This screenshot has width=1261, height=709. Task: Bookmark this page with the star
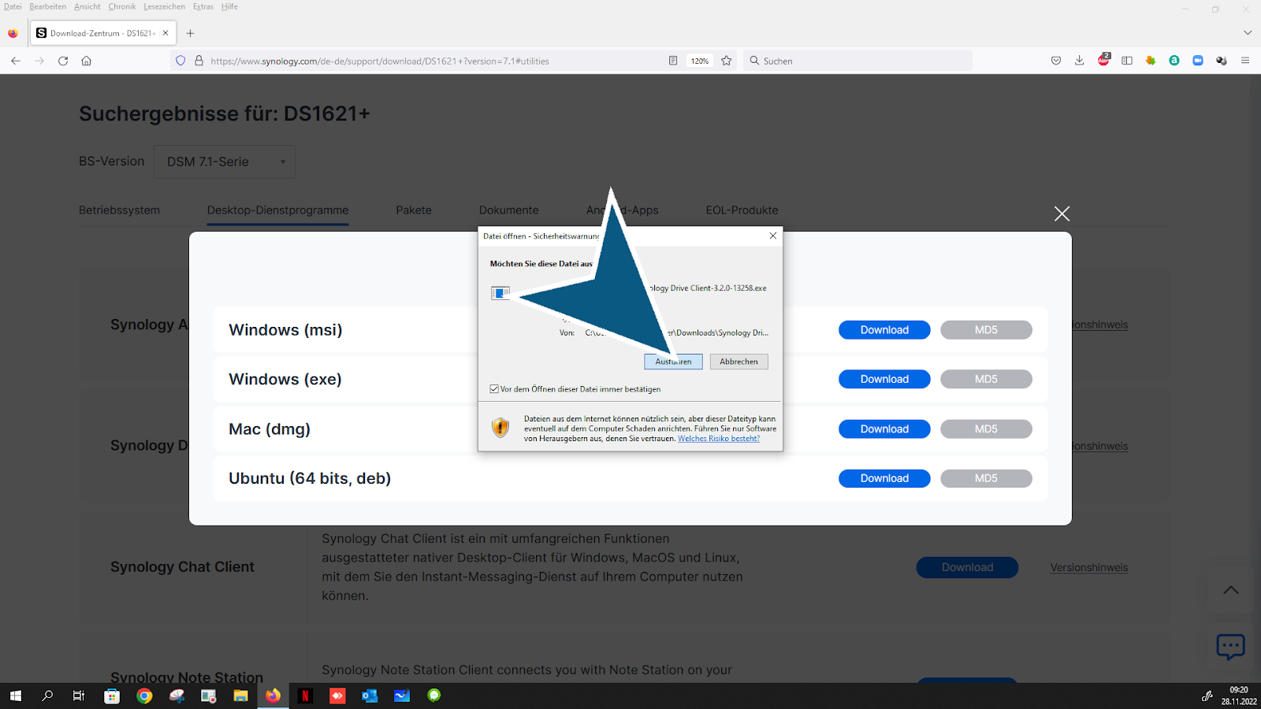pos(727,61)
